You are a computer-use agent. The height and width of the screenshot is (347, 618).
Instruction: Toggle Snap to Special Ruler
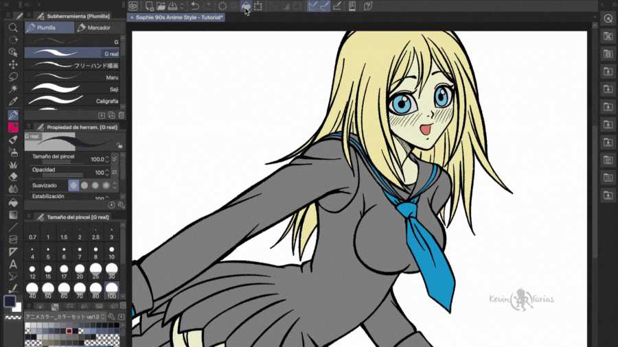325,6
